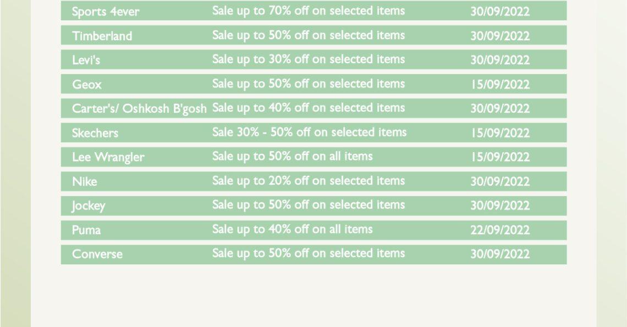The height and width of the screenshot is (327, 627).
Task: Select the Geox end date 15/09/2022
Action: pos(500,84)
